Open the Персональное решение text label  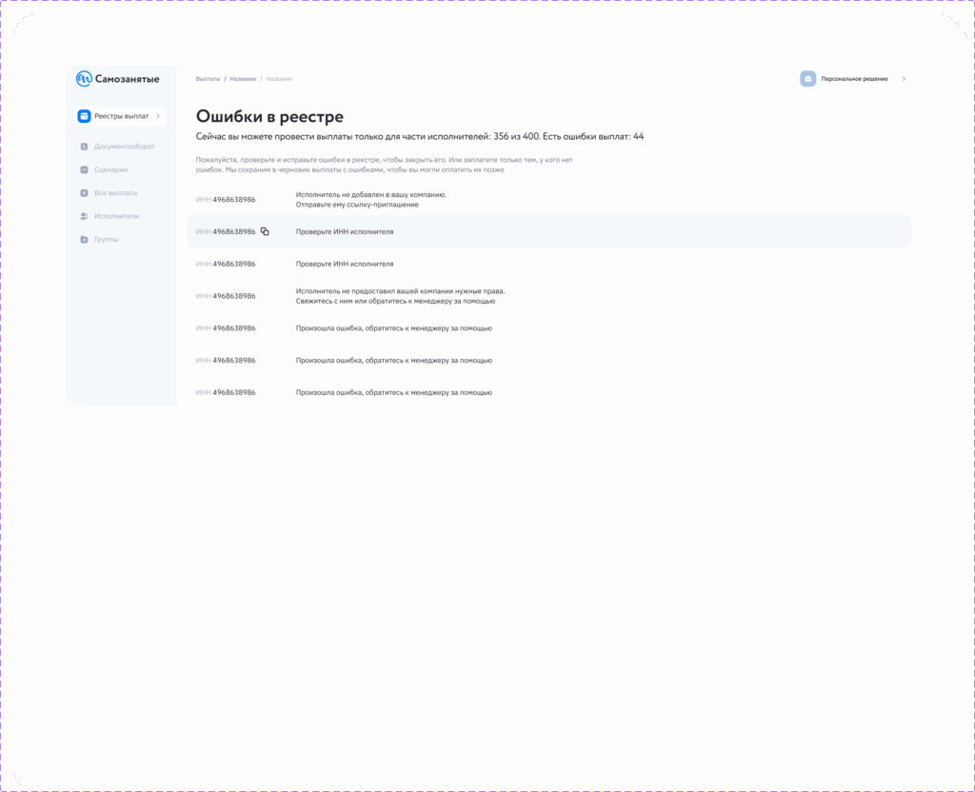click(854, 79)
